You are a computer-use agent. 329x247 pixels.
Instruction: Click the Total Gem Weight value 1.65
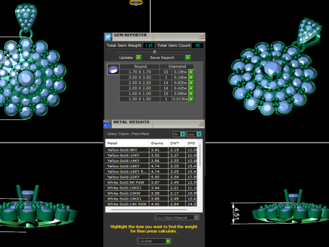149,45
